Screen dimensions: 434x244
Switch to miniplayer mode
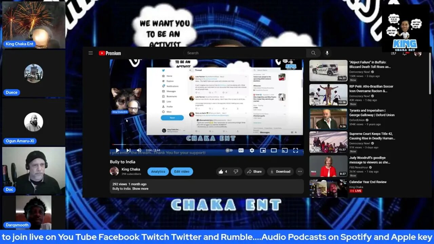[x=263, y=150]
